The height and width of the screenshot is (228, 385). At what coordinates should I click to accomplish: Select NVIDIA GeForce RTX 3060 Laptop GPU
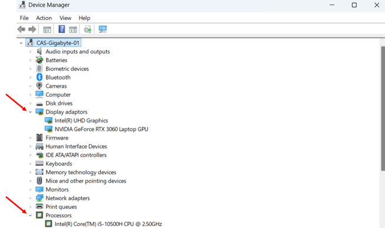pos(101,129)
